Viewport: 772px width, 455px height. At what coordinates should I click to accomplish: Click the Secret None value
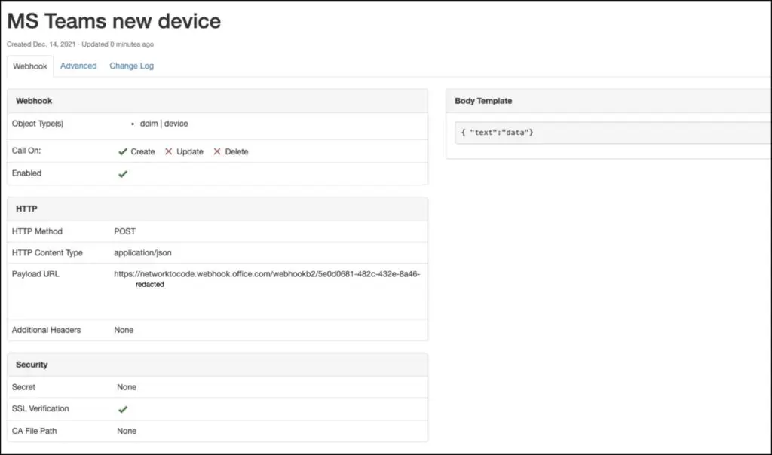tap(127, 387)
